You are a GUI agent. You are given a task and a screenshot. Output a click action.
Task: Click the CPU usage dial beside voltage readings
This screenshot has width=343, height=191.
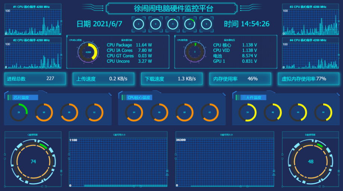point(195,52)
